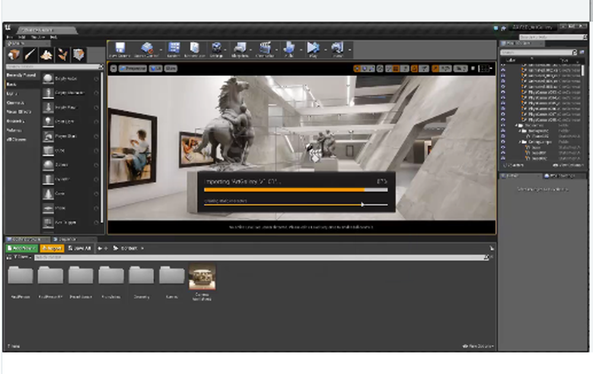This screenshot has height=374, width=593.
Task: Open the Settings dropdown arrow
Action: click(225, 49)
